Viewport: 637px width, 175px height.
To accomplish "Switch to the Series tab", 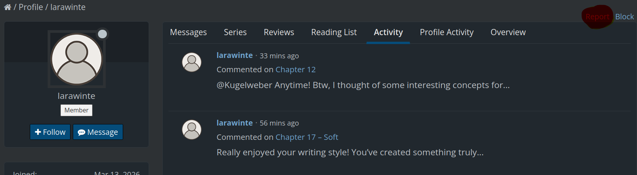I will tap(235, 32).
